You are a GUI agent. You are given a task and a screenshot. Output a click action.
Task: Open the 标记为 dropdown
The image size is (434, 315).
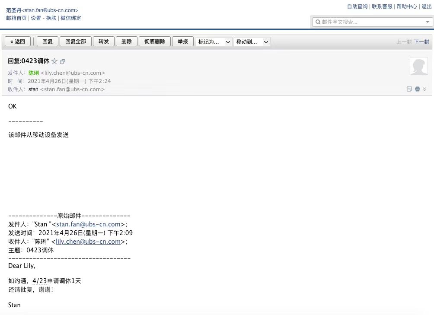pos(214,42)
